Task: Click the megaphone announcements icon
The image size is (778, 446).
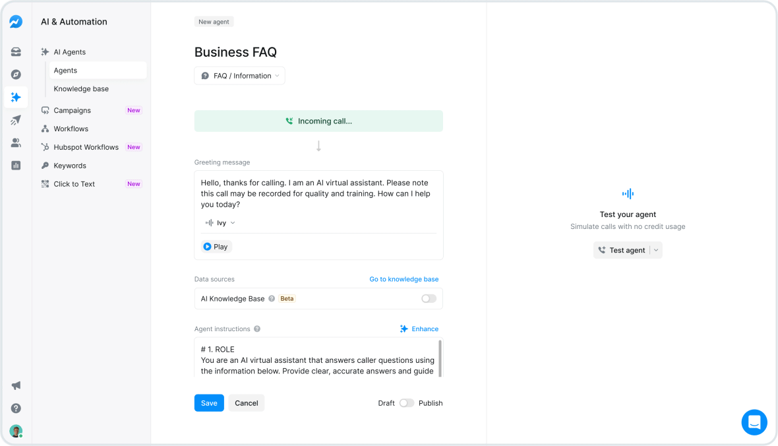Action: pos(16,385)
